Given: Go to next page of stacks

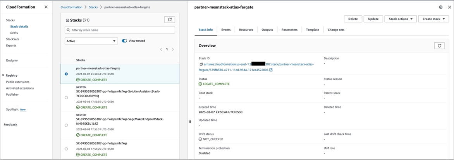Looking at the screenshot, I should (x=173, y=50).
